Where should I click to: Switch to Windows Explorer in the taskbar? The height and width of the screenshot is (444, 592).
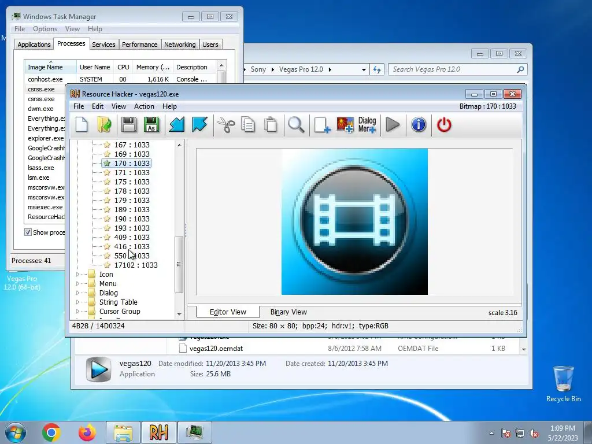point(123,432)
